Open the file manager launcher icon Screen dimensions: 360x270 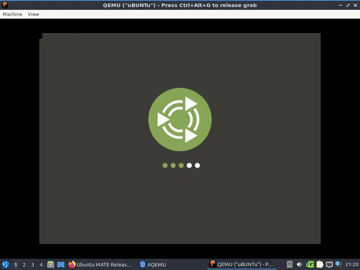click(51, 264)
